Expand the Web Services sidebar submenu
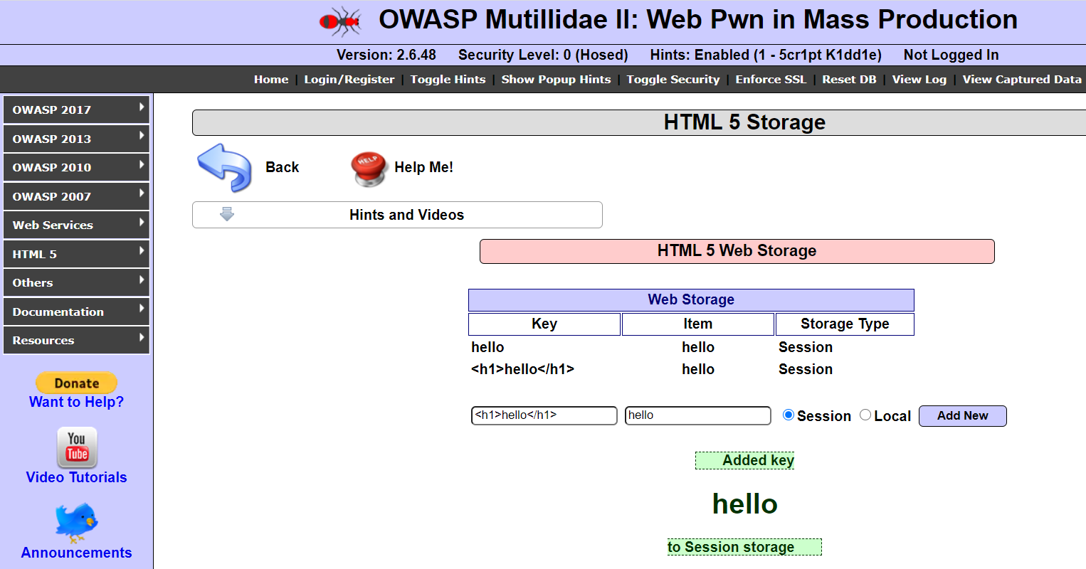 tap(76, 225)
